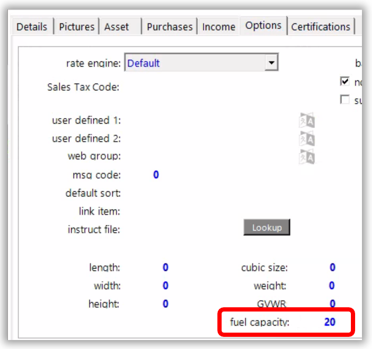Open the Income tab
The image size is (372, 349).
click(218, 26)
